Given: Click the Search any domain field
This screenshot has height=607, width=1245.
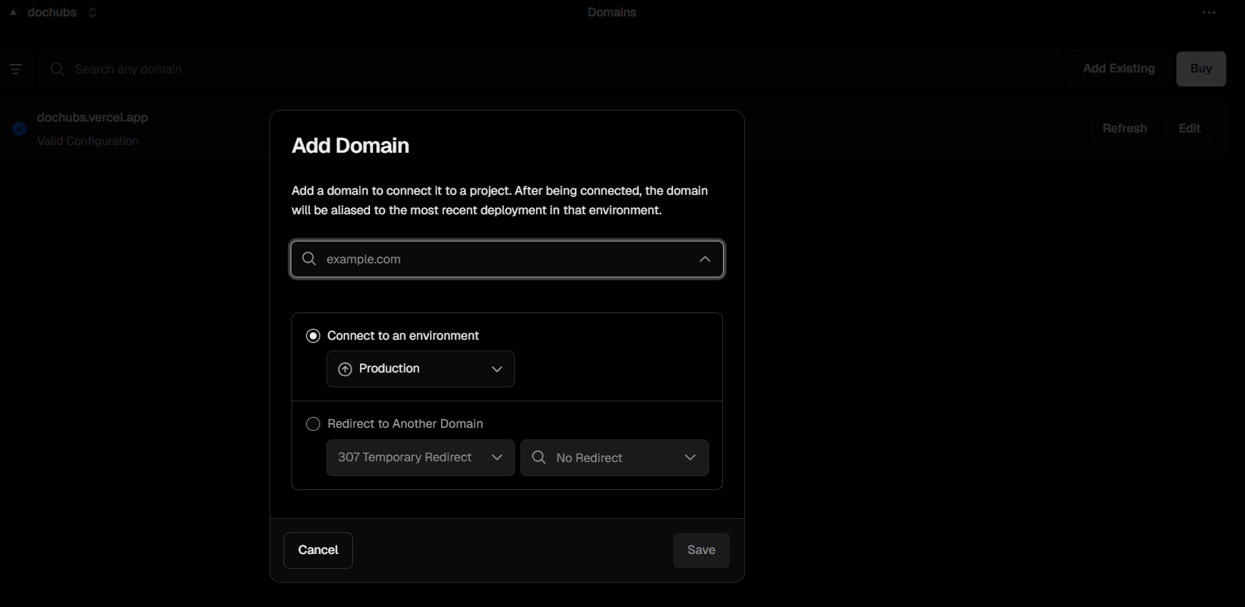Looking at the screenshot, I should (551, 69).
